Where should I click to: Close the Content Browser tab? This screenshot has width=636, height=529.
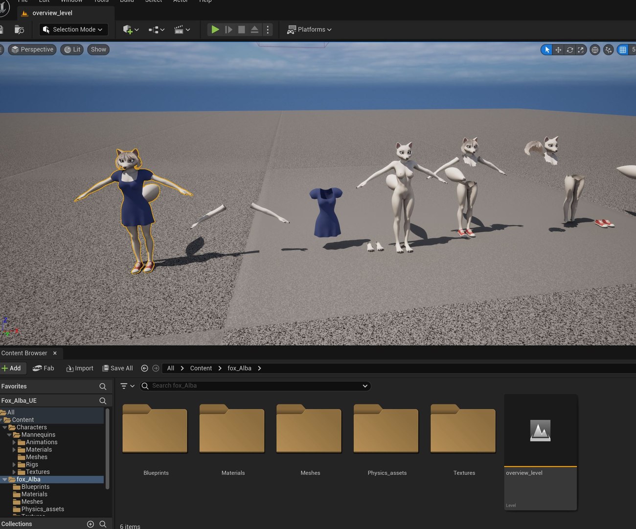coord(55,353)
